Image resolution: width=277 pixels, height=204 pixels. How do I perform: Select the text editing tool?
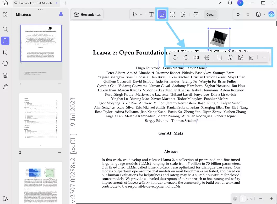[151, 14]
